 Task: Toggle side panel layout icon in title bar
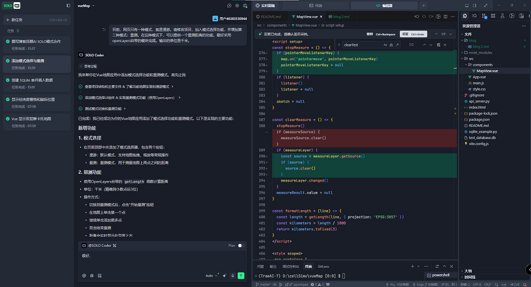tap(475, 6)
